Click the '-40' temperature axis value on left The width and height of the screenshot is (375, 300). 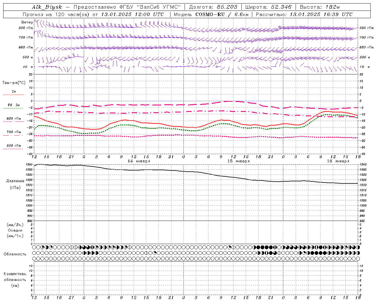[30, 154]
